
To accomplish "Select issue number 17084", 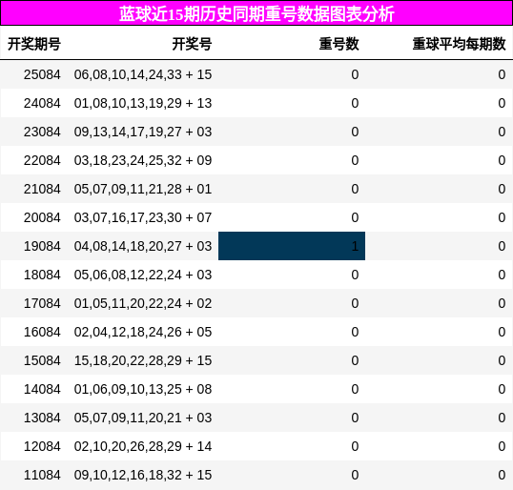I will click(42, 303).
